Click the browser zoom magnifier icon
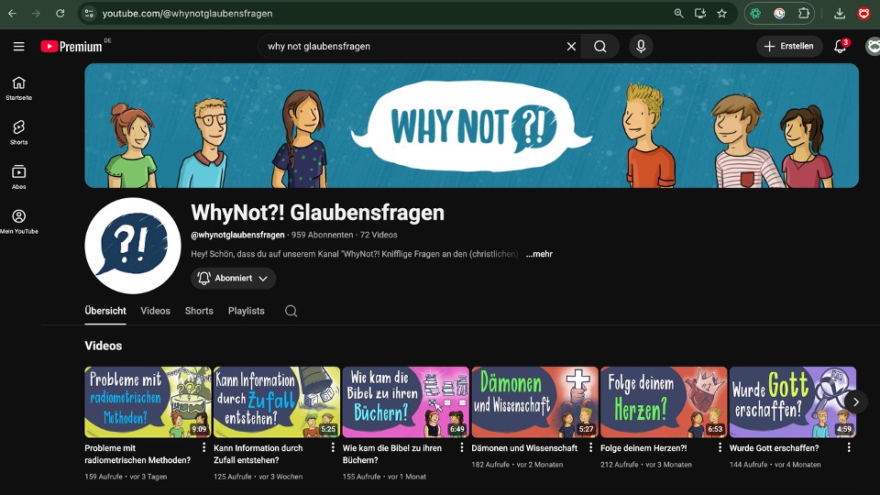This screenshot has width=880, height=495. [x=678, y=14]
